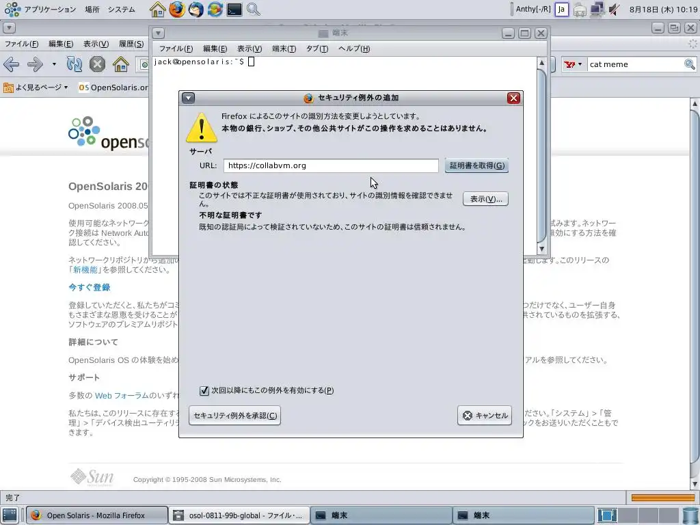Click the OpenSolaris logo in top panel
The width and height of the screenshot is (700, 525).
pos(12,10)
